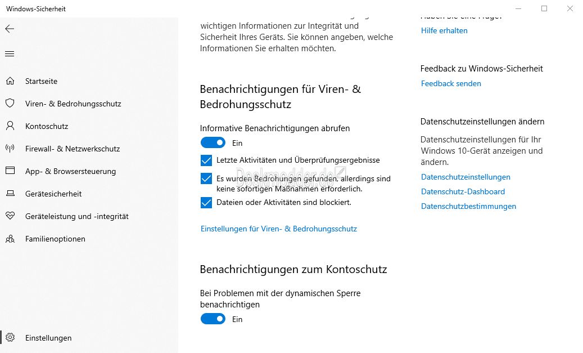Viewport: 583px width, 353px height.
Task: Click the Datenschutzeinstellungen ändern heading
Action: tap(482, 122)
